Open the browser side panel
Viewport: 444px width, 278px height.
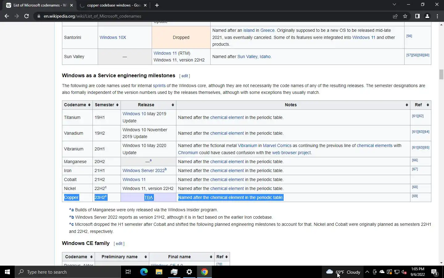417,16
